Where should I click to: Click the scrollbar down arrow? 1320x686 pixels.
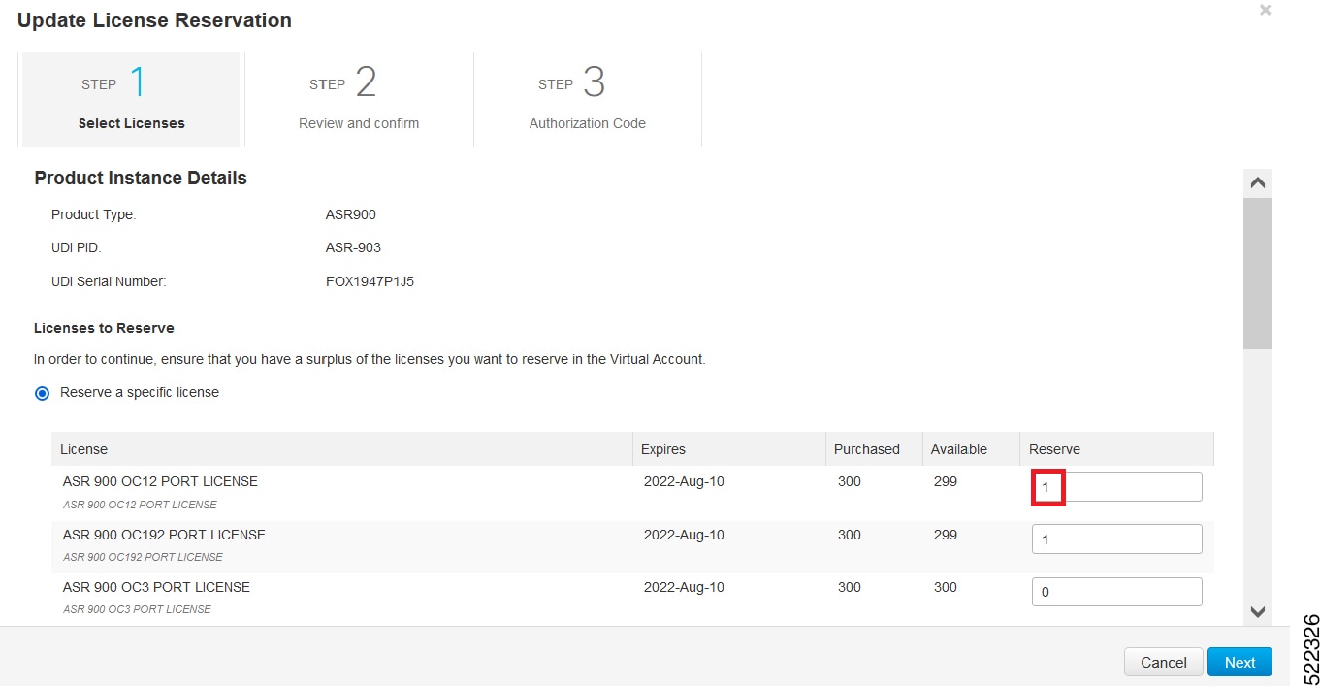[x=1258, y=611]
